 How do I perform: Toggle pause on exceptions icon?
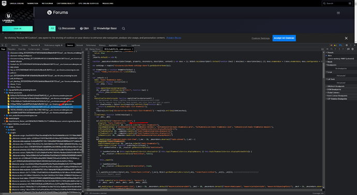(353, 49)
